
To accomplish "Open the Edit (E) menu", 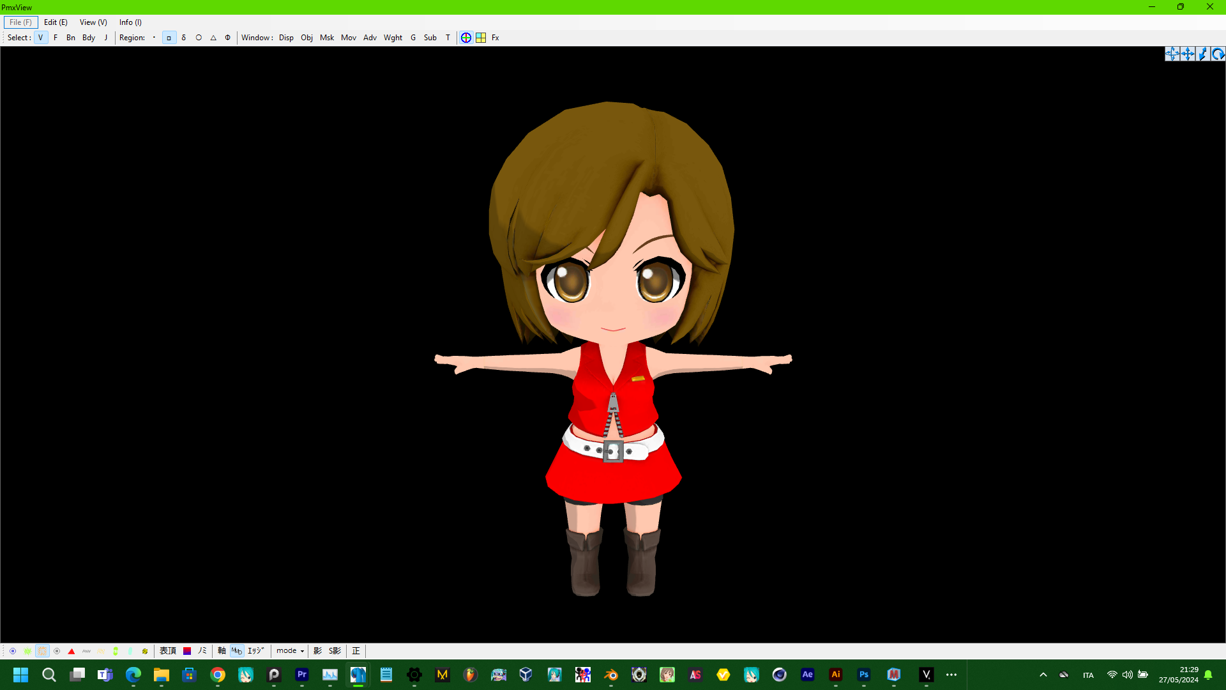I will 56,22.
